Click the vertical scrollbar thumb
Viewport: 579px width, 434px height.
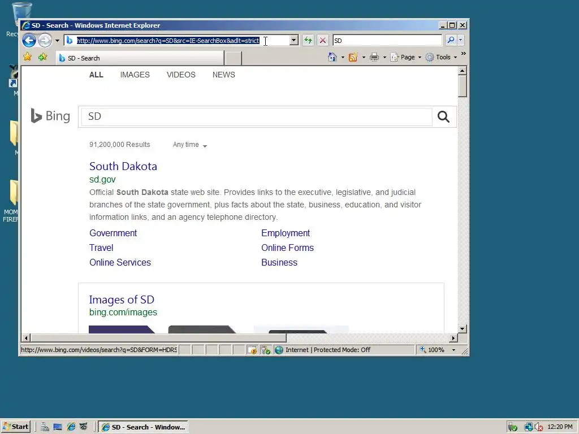(x=463, y=86)
